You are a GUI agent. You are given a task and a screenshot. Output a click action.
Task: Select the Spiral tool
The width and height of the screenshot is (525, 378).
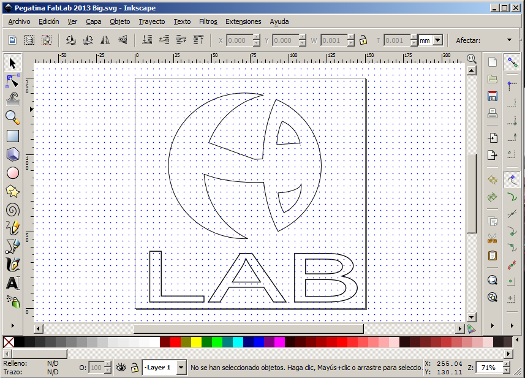tap(13, 210)
